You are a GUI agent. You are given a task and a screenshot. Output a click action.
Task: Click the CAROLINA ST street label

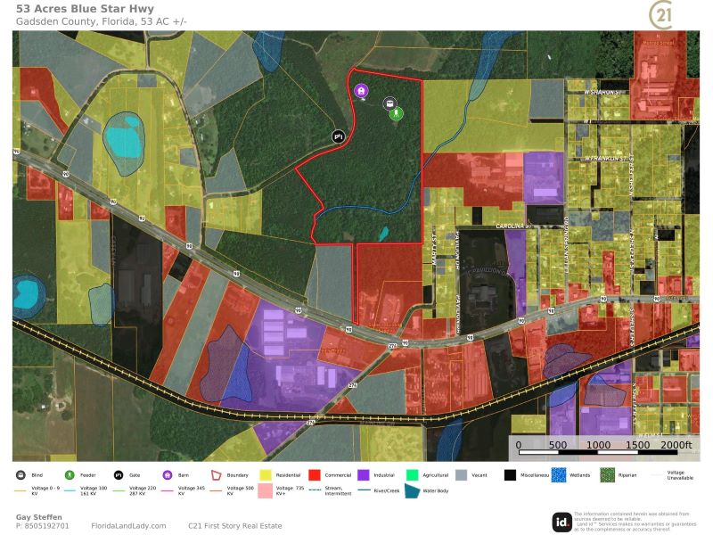(x=513, y=226)
